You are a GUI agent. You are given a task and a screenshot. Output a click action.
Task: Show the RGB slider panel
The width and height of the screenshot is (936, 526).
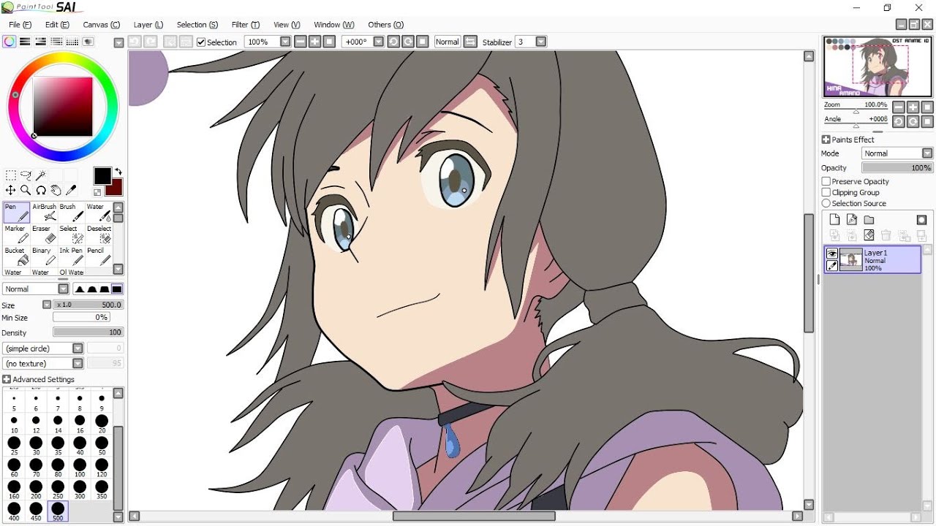point(25,42)
